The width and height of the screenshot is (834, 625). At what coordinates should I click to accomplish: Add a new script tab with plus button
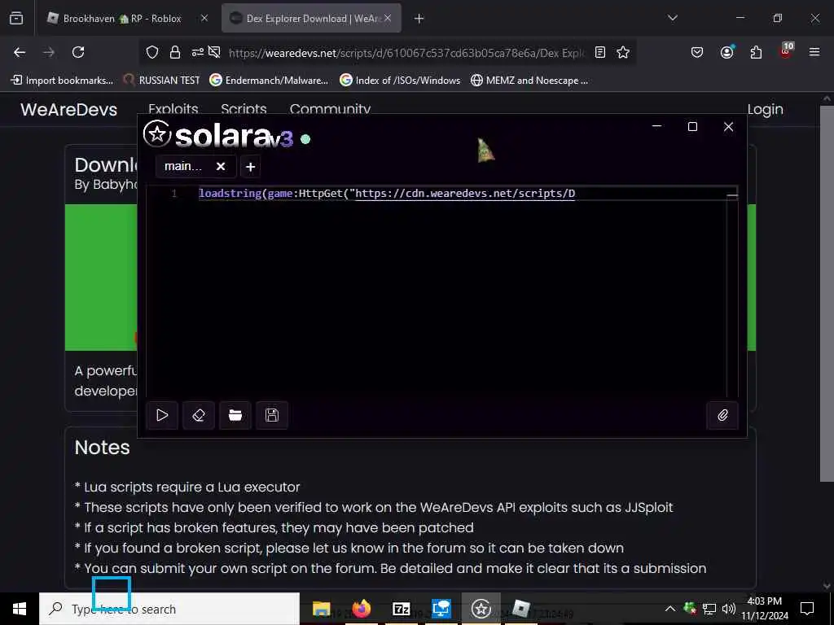pyautogui.click(x=251, y=167)
